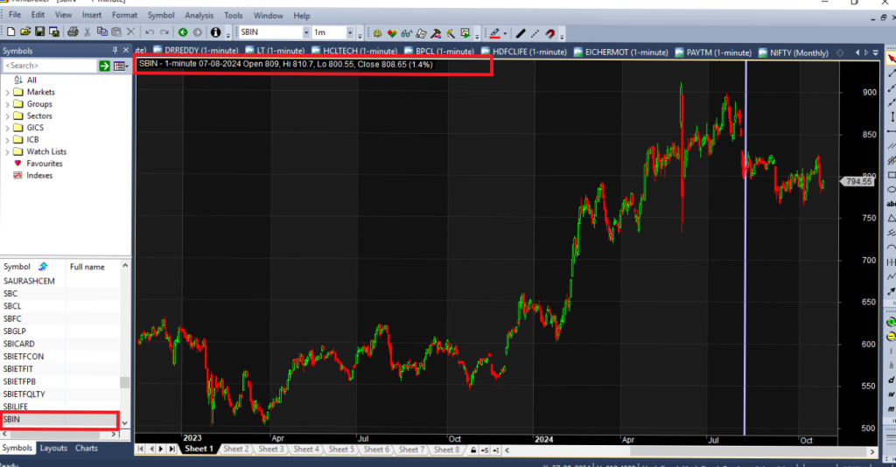Screen dimensions: 896x467
Task: Click the Save all icon
Action: click(54, 32)
